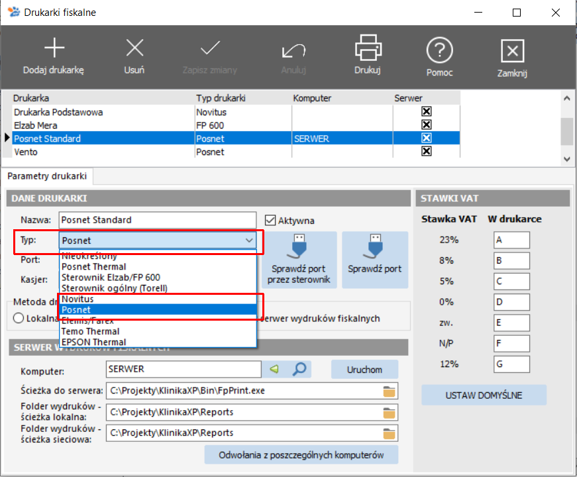
Task: Choose Temo Thermal from the list
Action: [158, 331]
